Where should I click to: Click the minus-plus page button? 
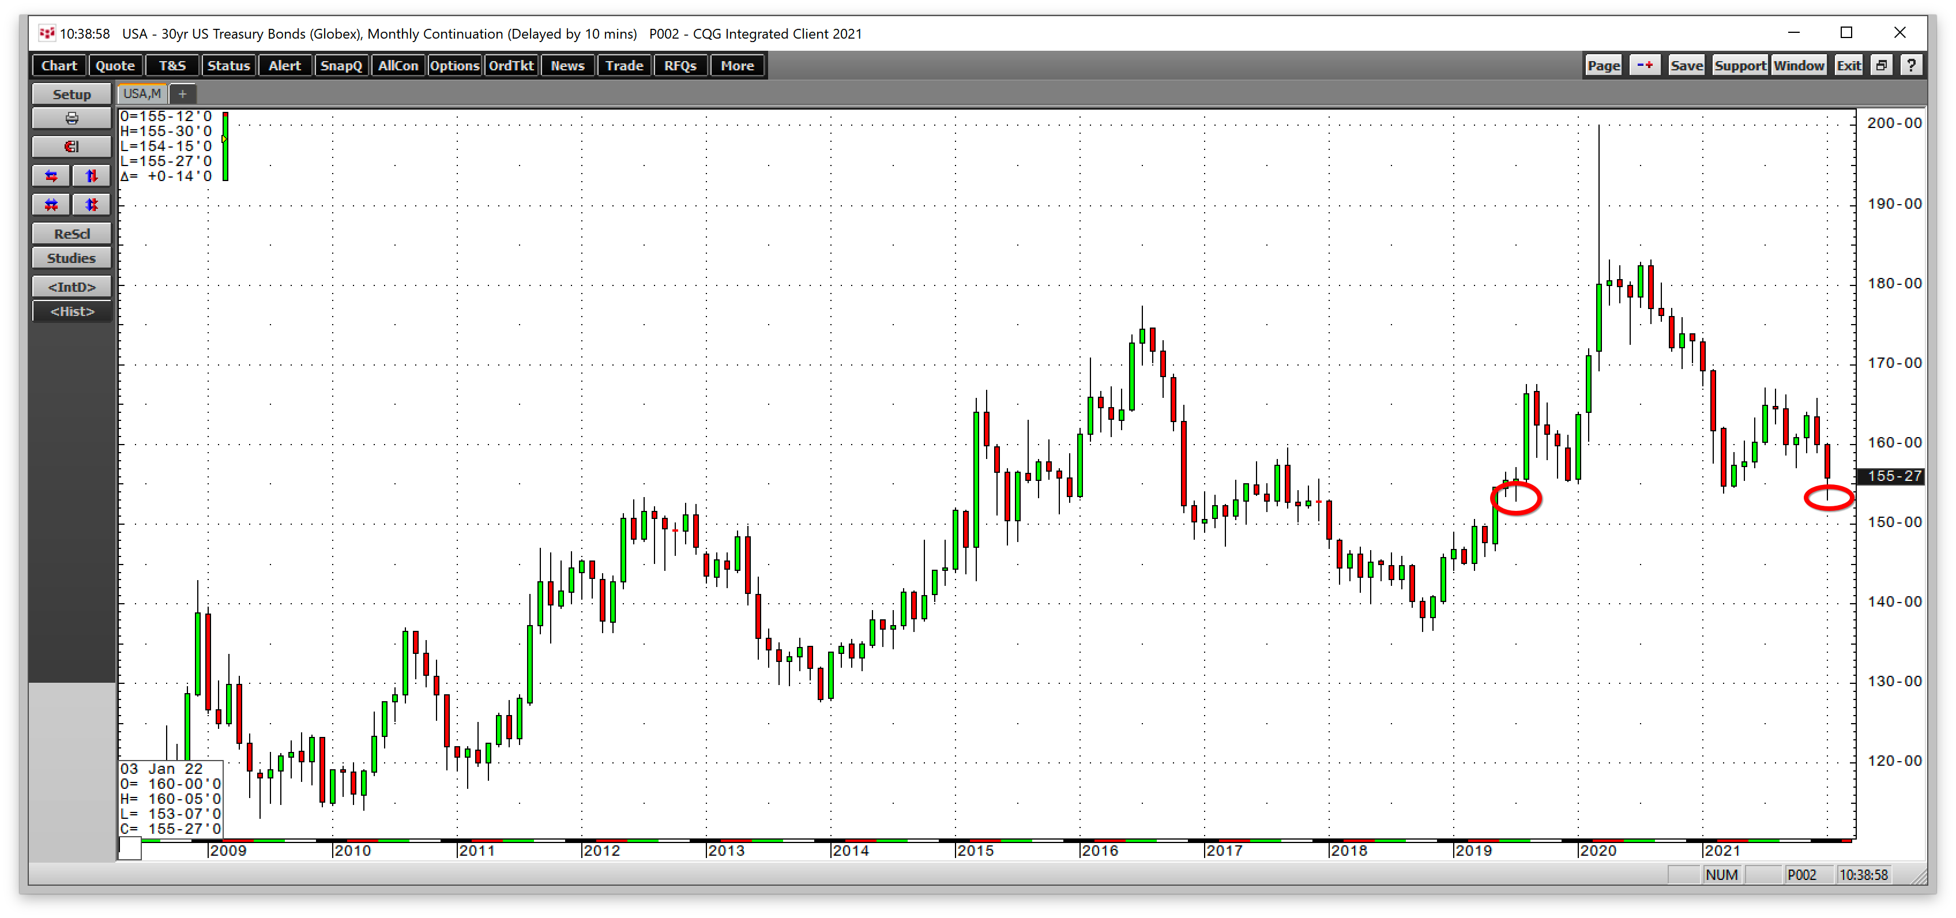pyautogui.click(x=1645, y=65)
